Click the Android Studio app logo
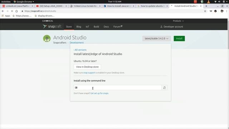This screenshot has height=129, width=229. 47,38
